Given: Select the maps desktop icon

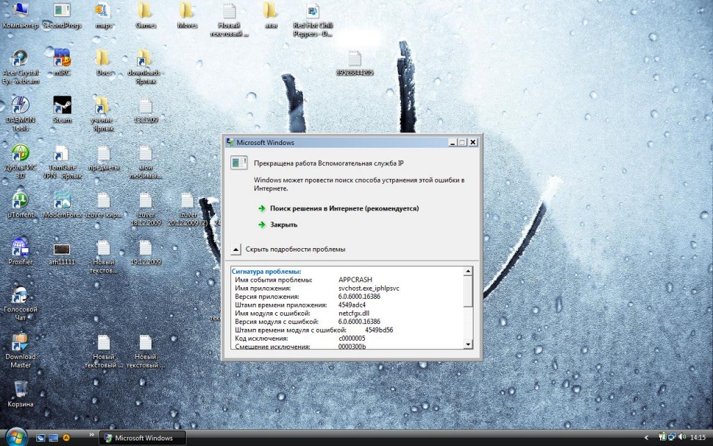Looking at the screenshot, I should (x=104, y=15).
